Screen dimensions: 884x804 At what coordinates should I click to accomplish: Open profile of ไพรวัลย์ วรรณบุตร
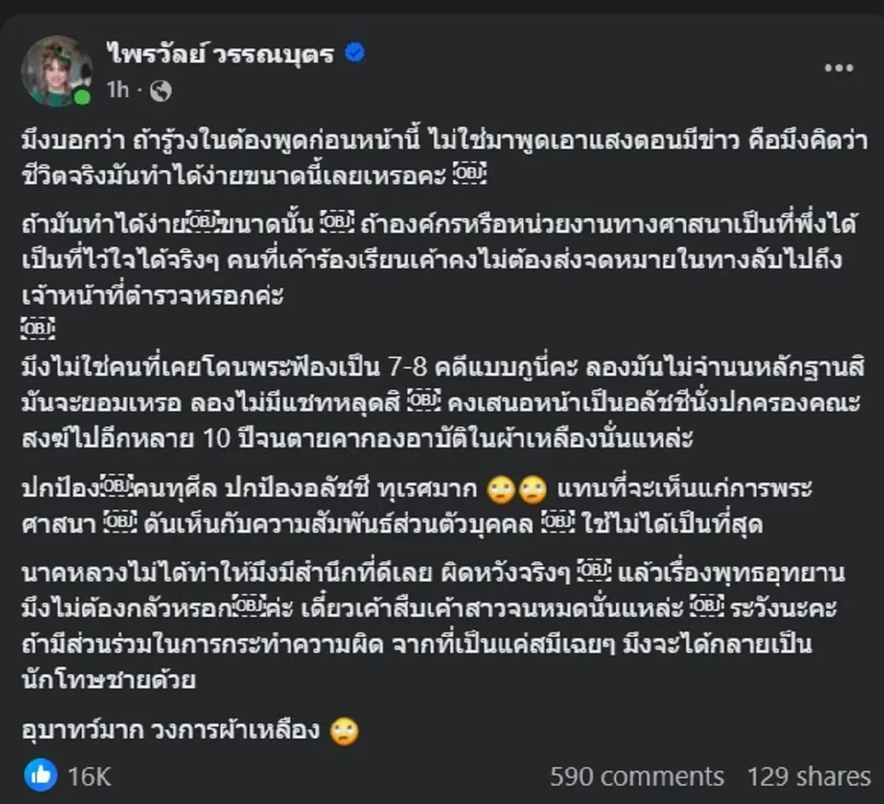(x=221, y=52)
